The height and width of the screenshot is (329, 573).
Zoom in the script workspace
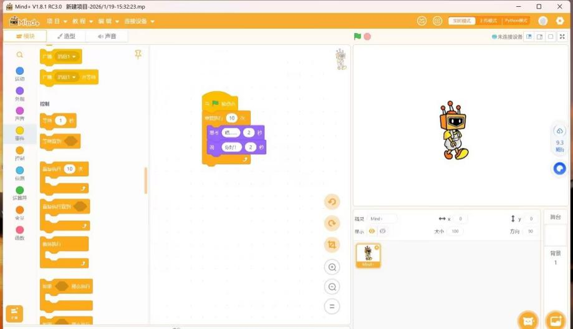click(332, 267)
